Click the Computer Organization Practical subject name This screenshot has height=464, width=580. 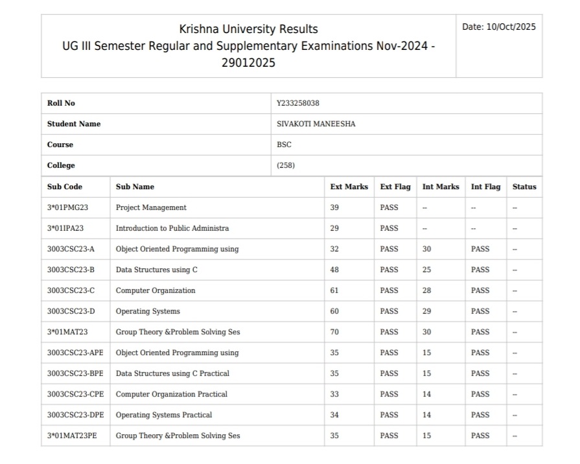171,394
